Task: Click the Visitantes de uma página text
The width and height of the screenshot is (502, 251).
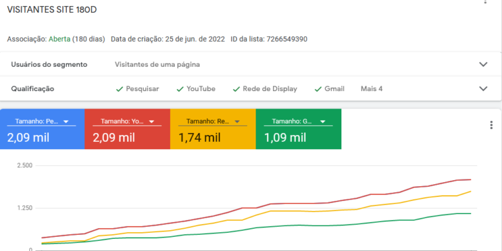Action: tap(157, 65)
